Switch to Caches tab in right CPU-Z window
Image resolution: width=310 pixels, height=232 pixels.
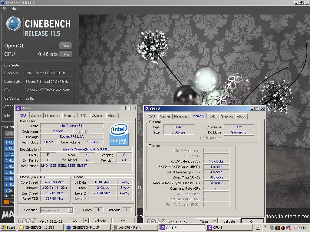coord(165,116)
